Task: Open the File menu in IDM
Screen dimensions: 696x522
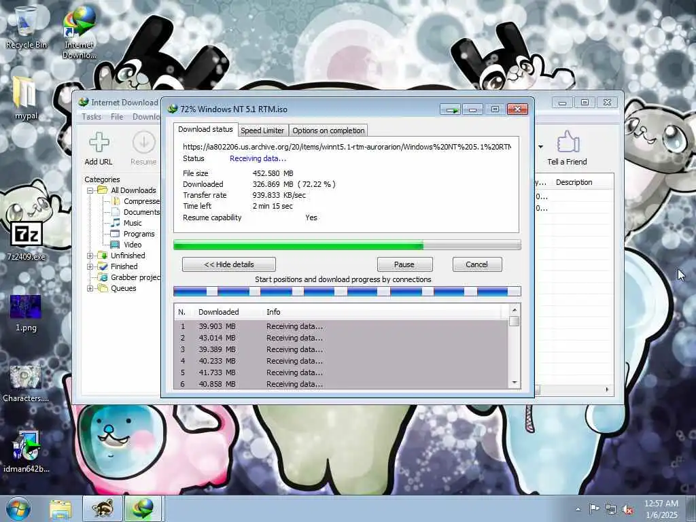Action: [x=117, y=117]
